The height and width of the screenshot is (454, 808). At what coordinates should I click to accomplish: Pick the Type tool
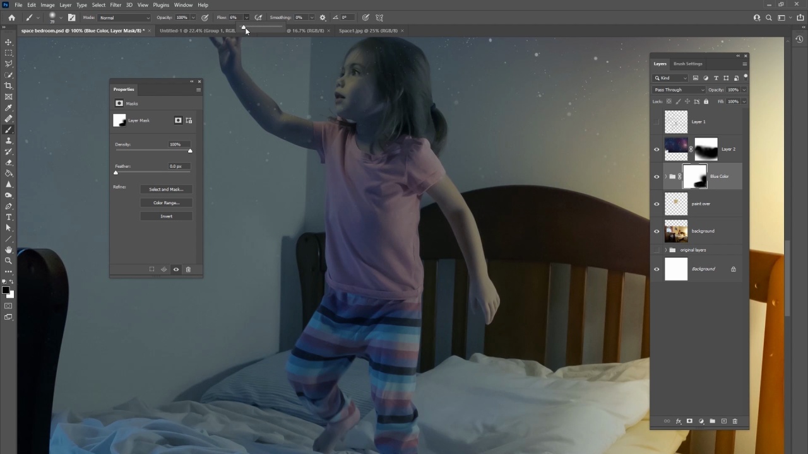point(8,217)
